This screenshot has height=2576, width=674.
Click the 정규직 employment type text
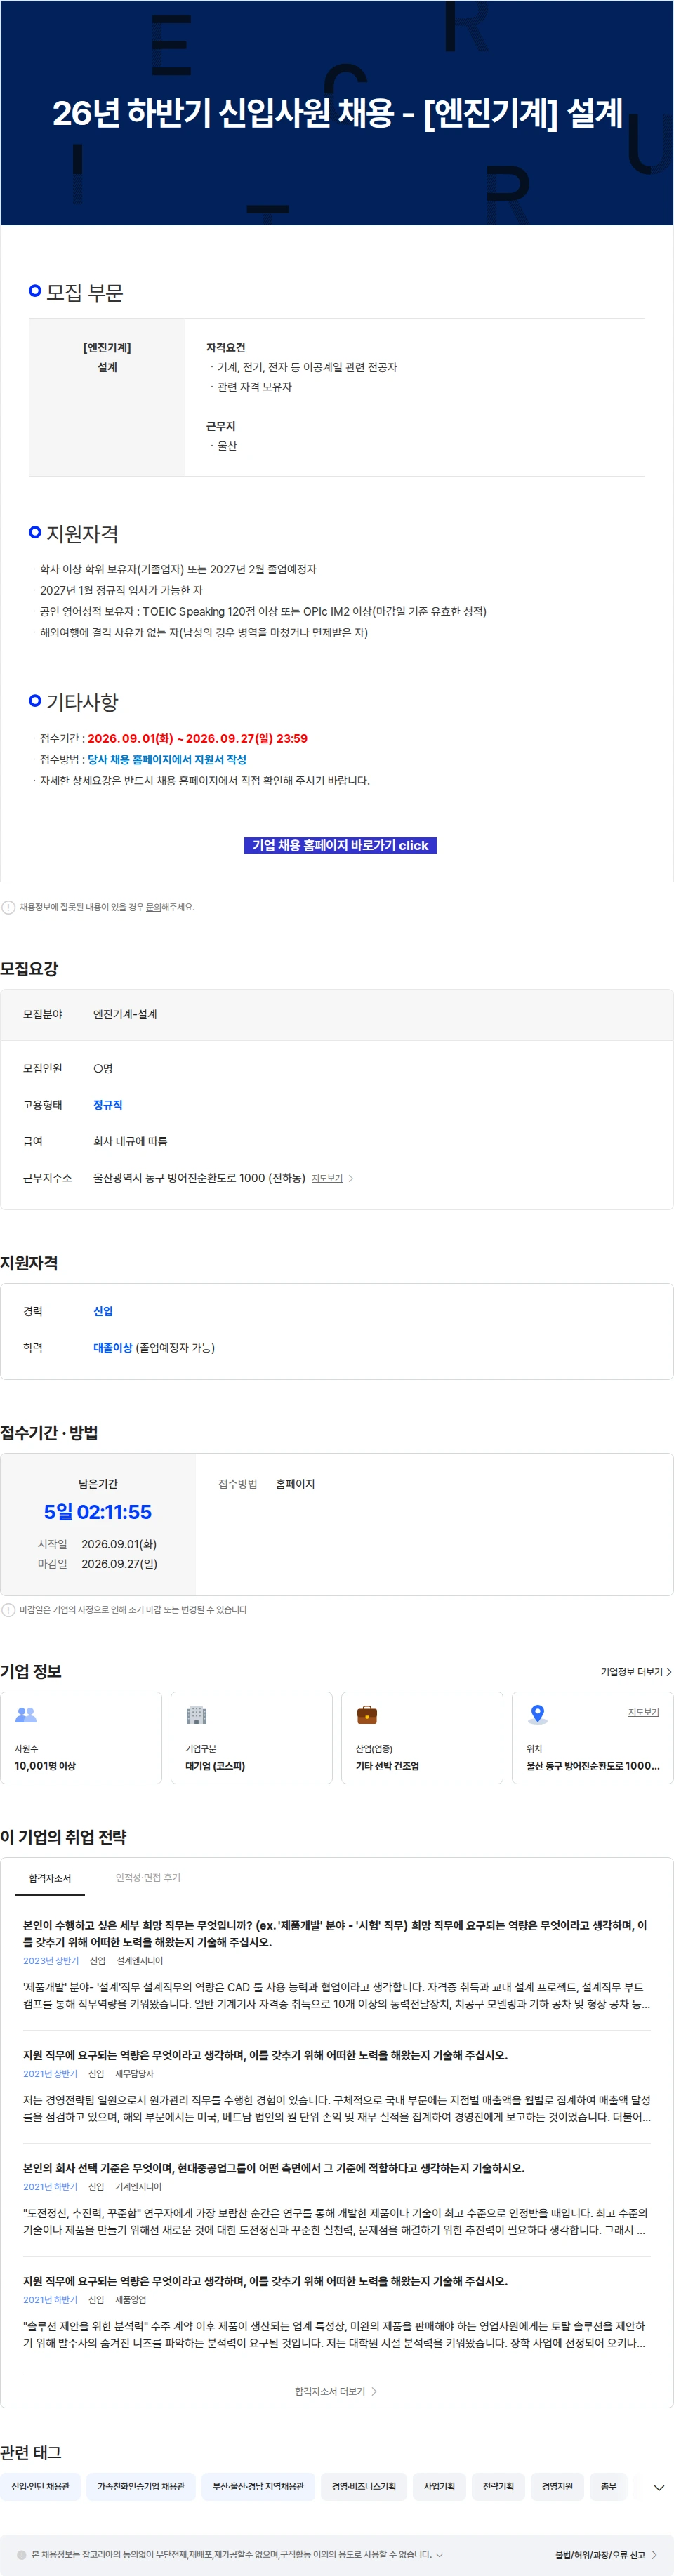click(108, 1105)
